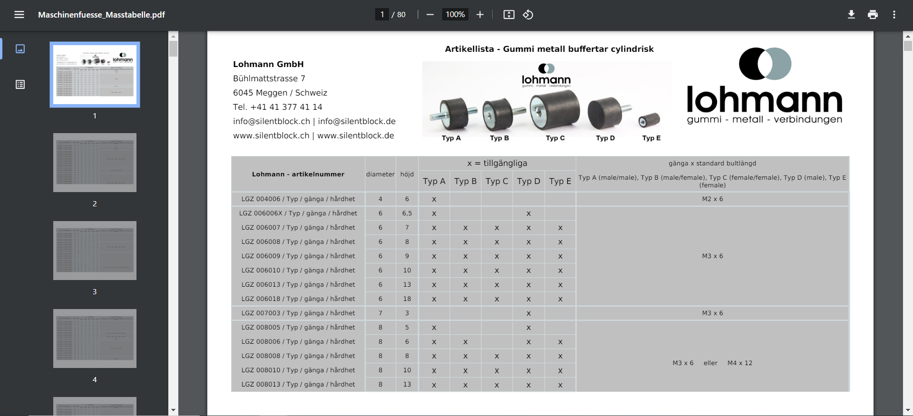Toggle the sidebar hamburger menu

coord(19,15)
